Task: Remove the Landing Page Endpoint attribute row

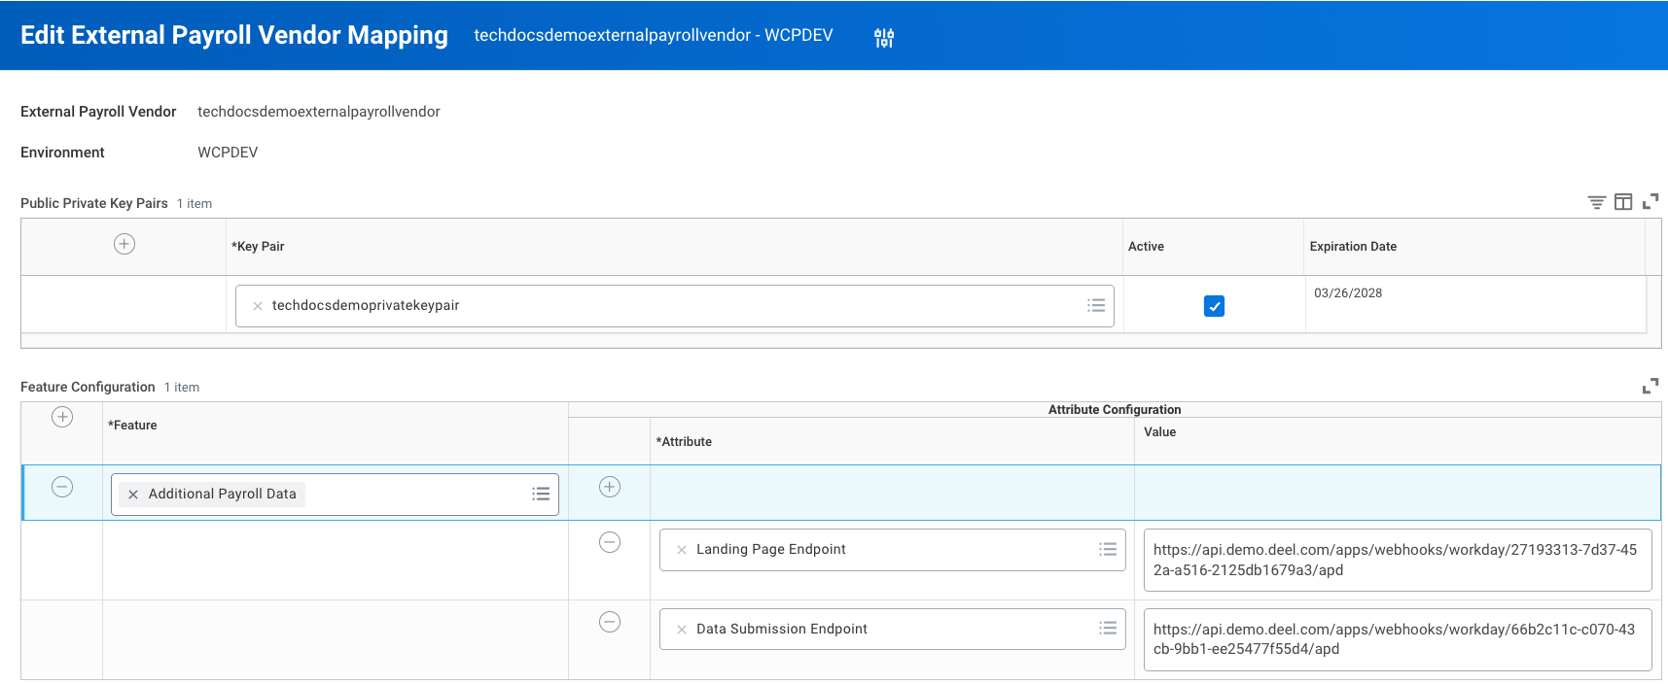Action: (x=610, y=542)
